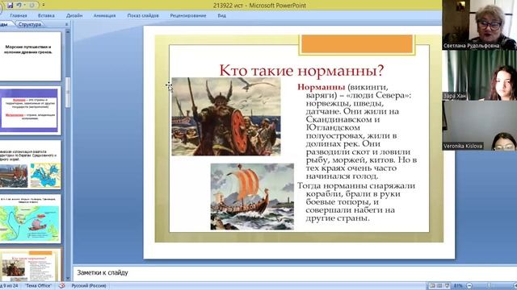Screen dimensions: 517x290
Task: Open the Показ слайдов ribbon tab
Action: click(143, 15)
